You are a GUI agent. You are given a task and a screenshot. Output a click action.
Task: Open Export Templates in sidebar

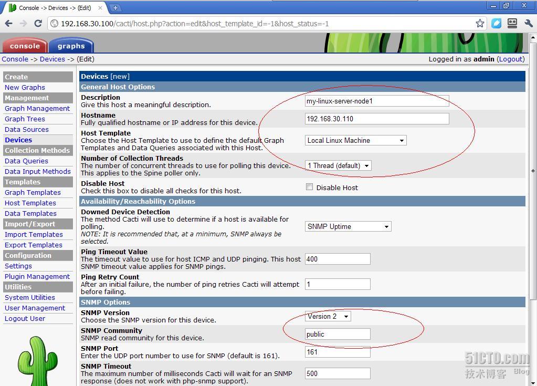(x=33, y=245)
